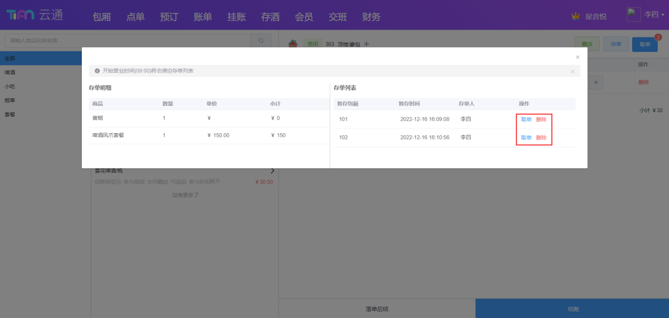This screenshot has height=318, width=669.
Task: Click the 啤酒凤爪套餐 product row
Action: click(x=208, y=135)
